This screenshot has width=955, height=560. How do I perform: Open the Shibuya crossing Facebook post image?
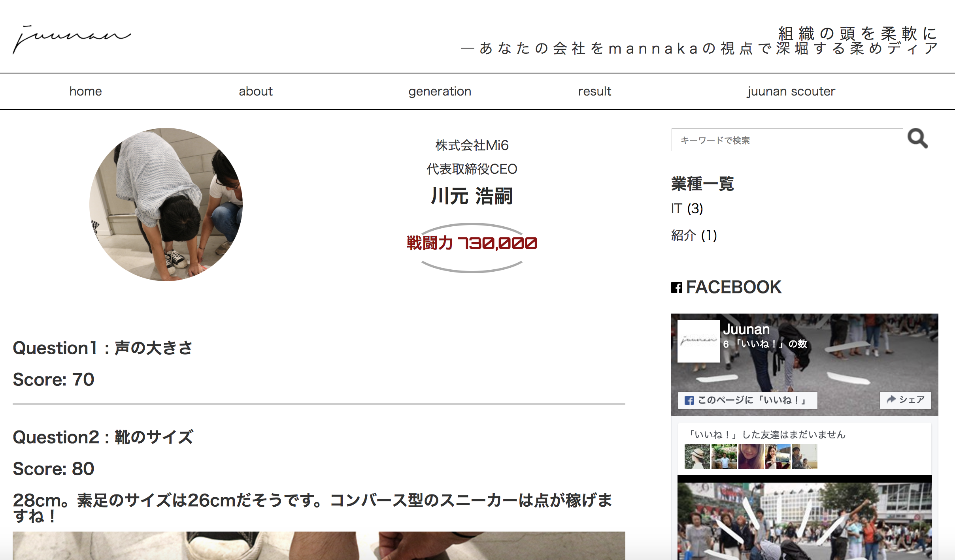point(804,521)
